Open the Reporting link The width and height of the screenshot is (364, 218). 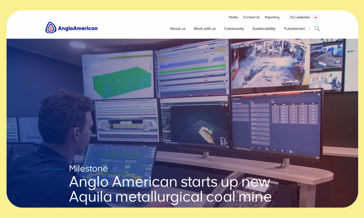[x=272, y=17]
